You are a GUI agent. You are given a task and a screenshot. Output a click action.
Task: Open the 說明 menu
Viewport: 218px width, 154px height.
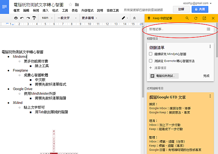tap(100, 11)
